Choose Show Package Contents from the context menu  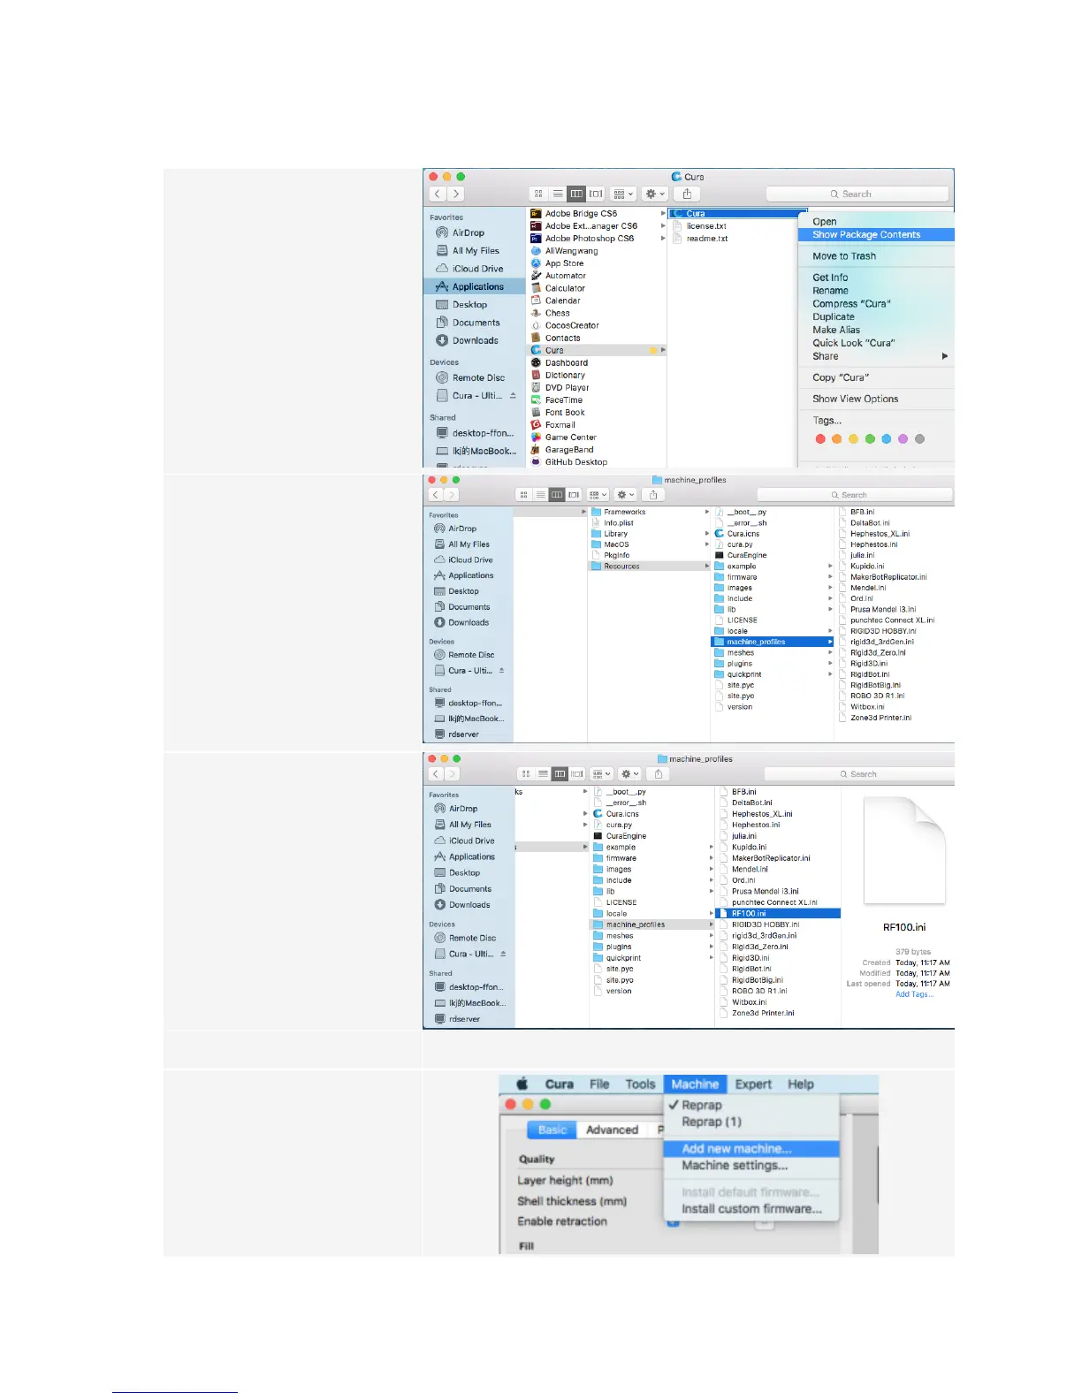pos(876,235)
